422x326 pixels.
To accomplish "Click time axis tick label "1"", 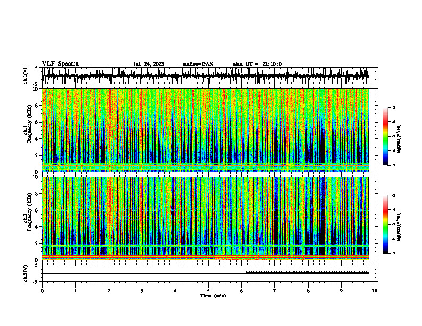I will point(75,291).
